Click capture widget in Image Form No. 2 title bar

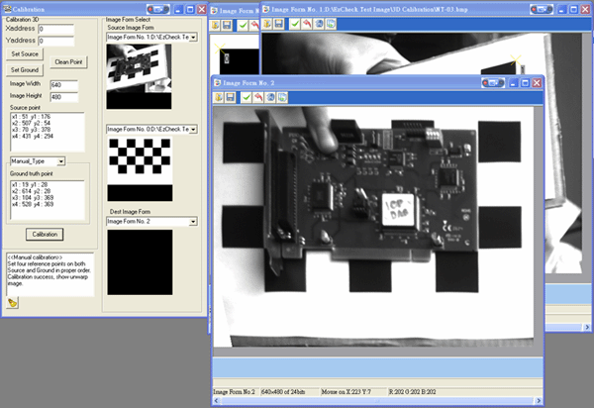point(493,82)
